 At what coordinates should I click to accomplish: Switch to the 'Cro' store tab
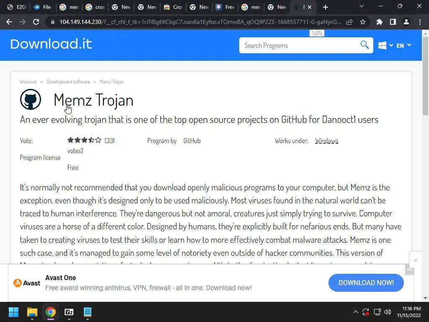coord(173,7)
